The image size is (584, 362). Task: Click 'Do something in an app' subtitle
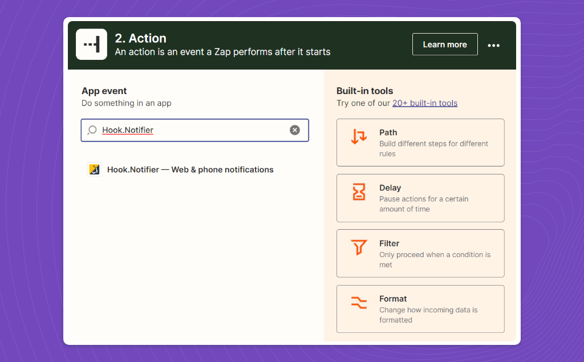126,103
